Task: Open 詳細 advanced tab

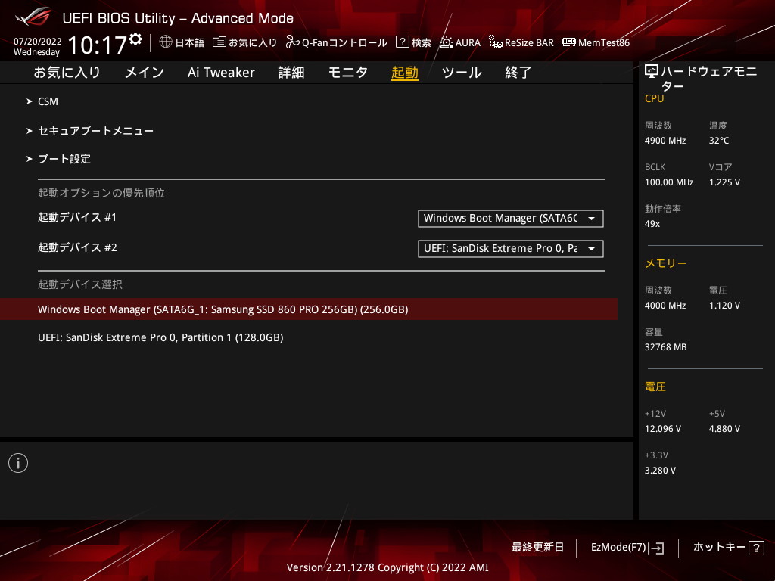Action: click(x=291, y=73)
